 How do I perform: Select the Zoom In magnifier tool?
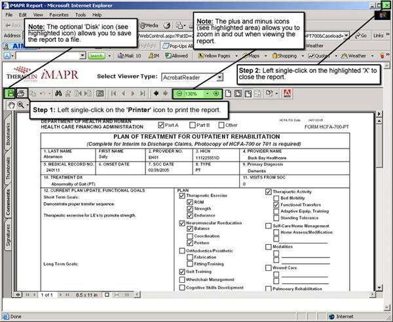click(x=21, y=105)
